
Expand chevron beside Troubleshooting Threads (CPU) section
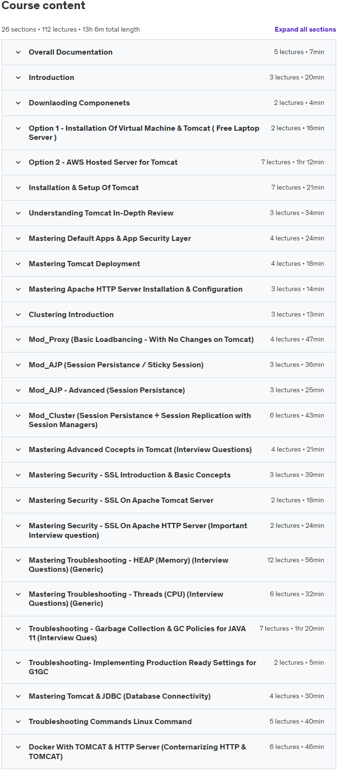[x=18, y=594]
